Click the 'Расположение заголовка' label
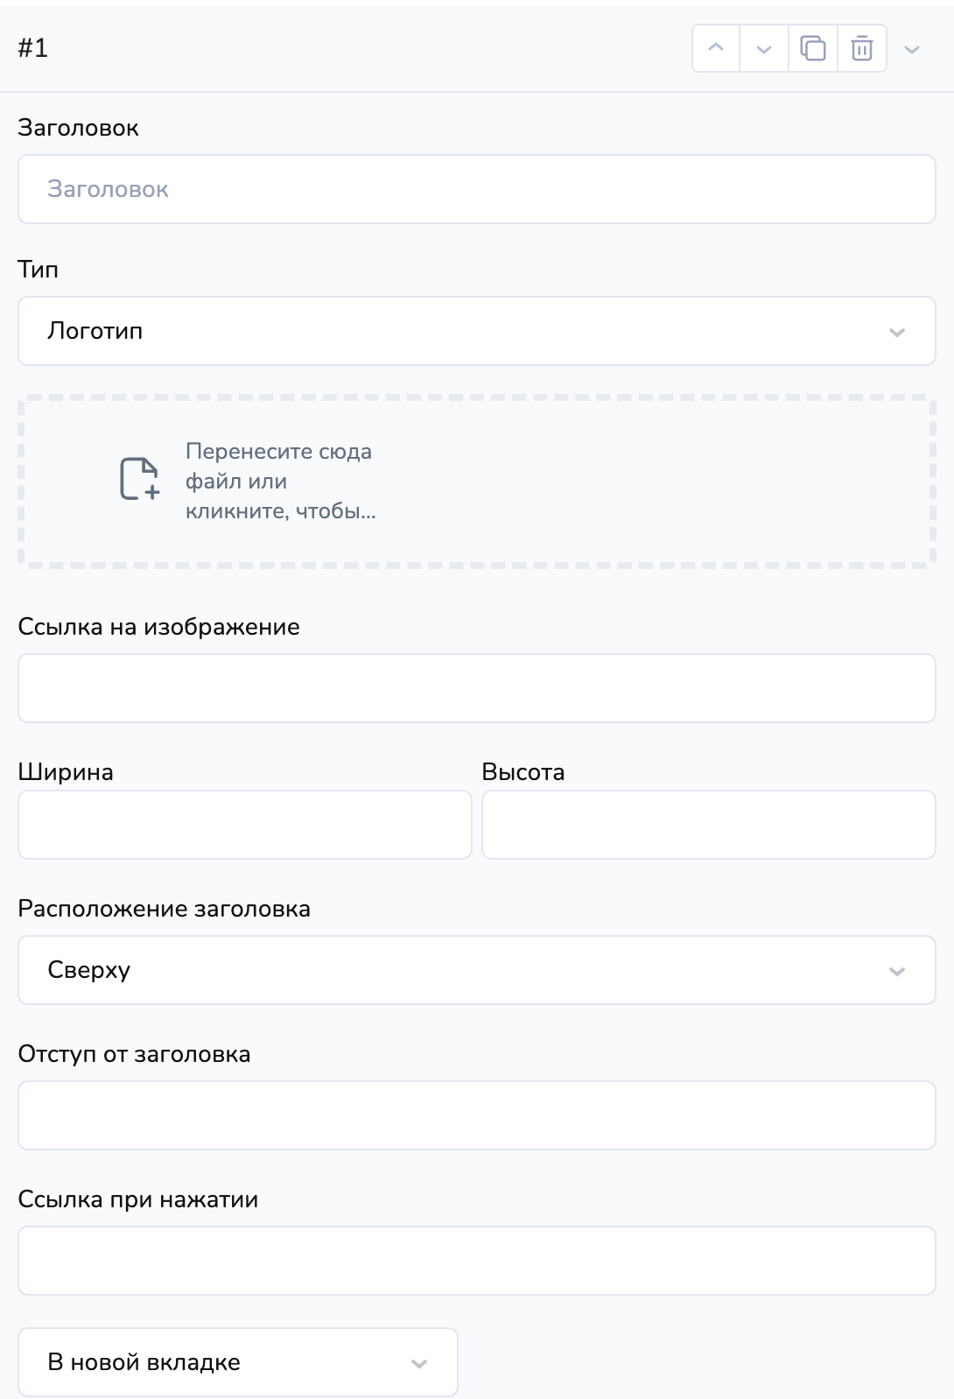954x1399 pixels. pyautogui.click(x=164, y=909)
